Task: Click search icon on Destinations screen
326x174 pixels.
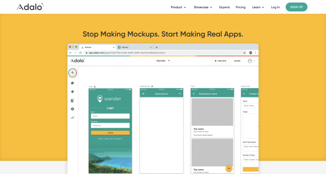Action: 180,94
